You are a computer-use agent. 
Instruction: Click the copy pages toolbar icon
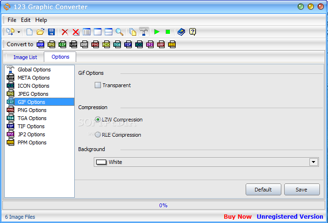133,32
